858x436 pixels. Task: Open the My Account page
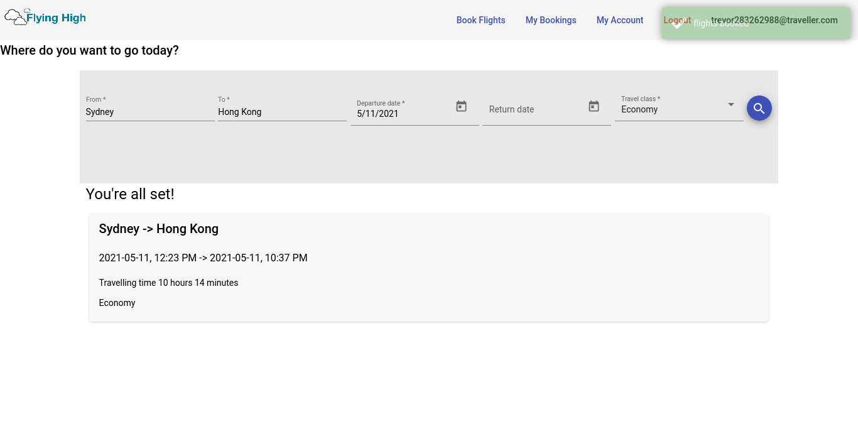pos(620,20)
